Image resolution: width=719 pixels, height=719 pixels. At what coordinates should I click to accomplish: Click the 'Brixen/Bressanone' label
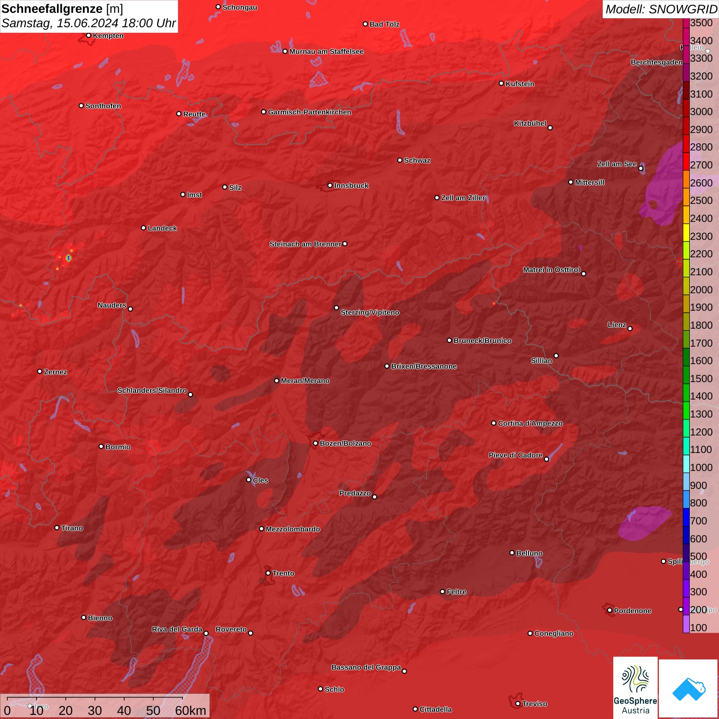click(x=424, y=366)
